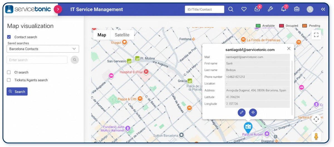Click the Fundació Julio Muñoz Ramonet marker
334x147 pixels.
[128, 128]
